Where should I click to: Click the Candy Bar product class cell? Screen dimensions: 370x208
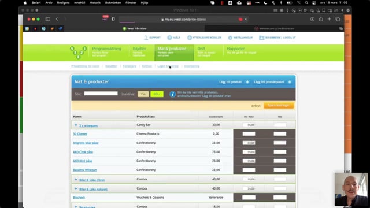point(143,125)
